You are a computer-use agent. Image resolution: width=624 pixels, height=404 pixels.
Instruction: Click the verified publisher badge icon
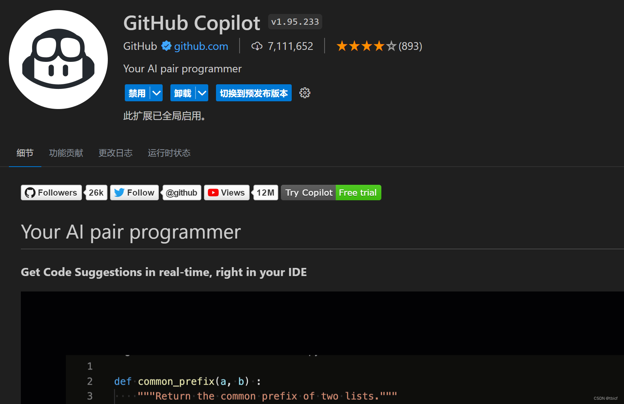point(166,46)
